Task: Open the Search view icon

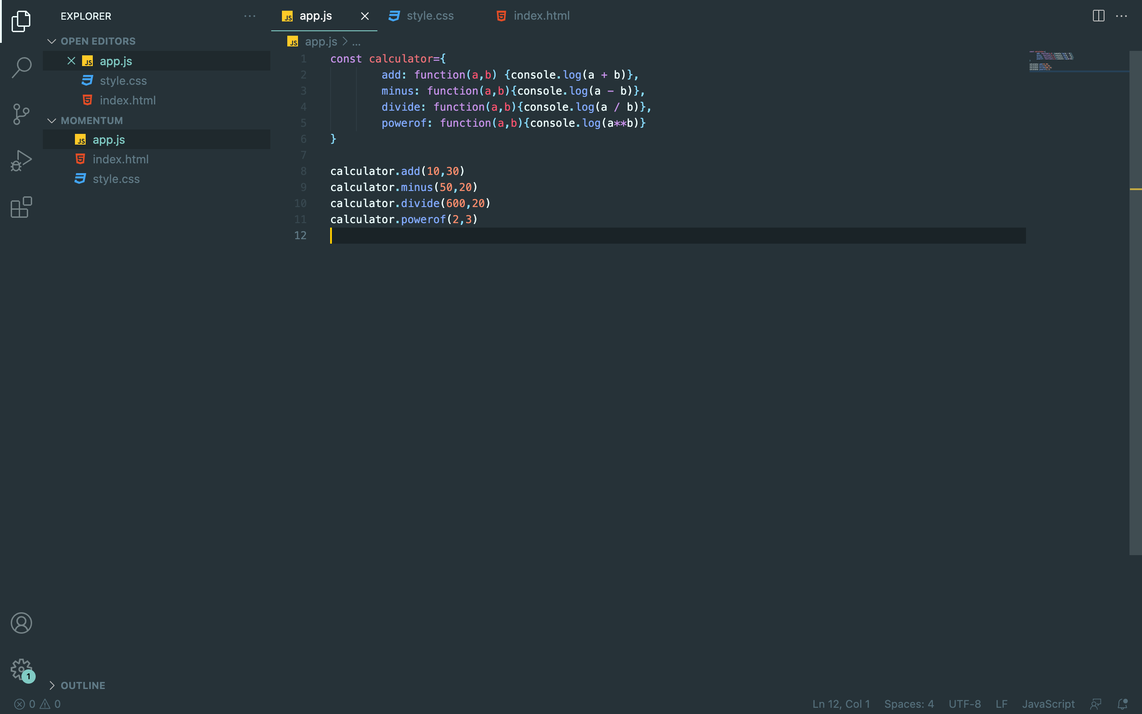Action: coord(21,67)
